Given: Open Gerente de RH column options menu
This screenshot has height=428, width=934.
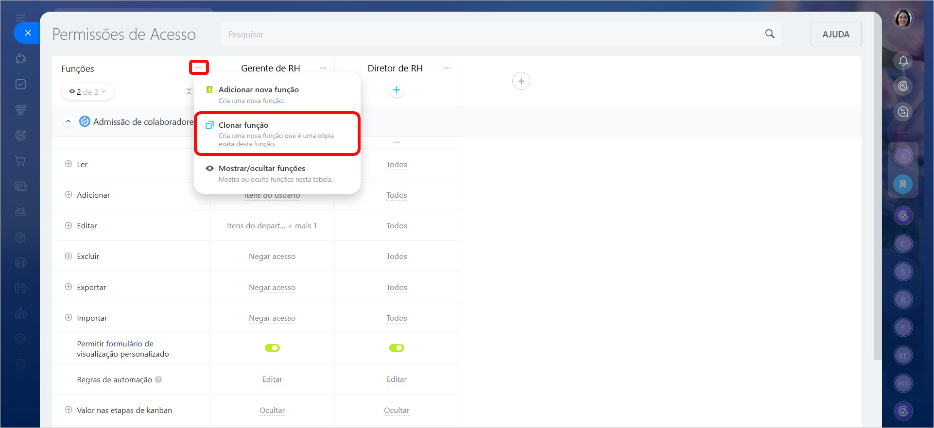Looking at the screenshot, I should click(x=323, y=68).
